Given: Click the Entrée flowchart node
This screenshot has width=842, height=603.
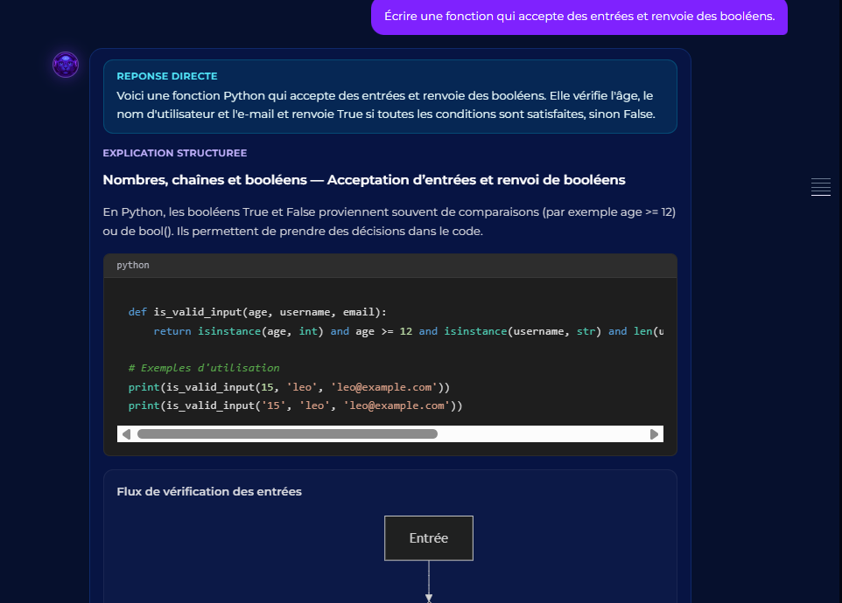Looking at the screenshot, I should (429, 538).
